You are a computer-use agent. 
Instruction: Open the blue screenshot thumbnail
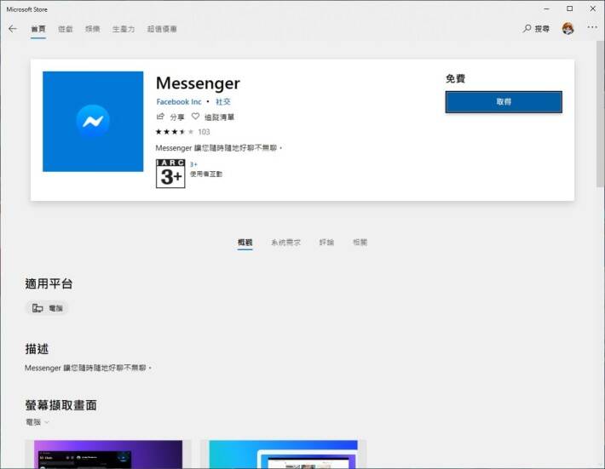click(x=283, y=455)
